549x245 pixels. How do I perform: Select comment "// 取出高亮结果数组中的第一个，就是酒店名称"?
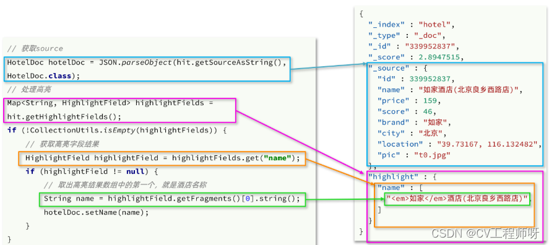click(x=126, y=185)
